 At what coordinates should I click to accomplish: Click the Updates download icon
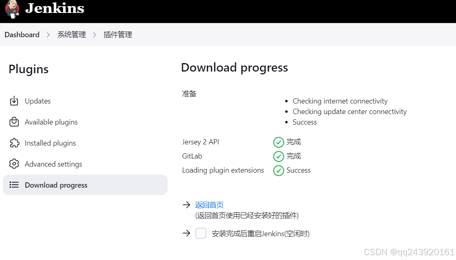14,101
